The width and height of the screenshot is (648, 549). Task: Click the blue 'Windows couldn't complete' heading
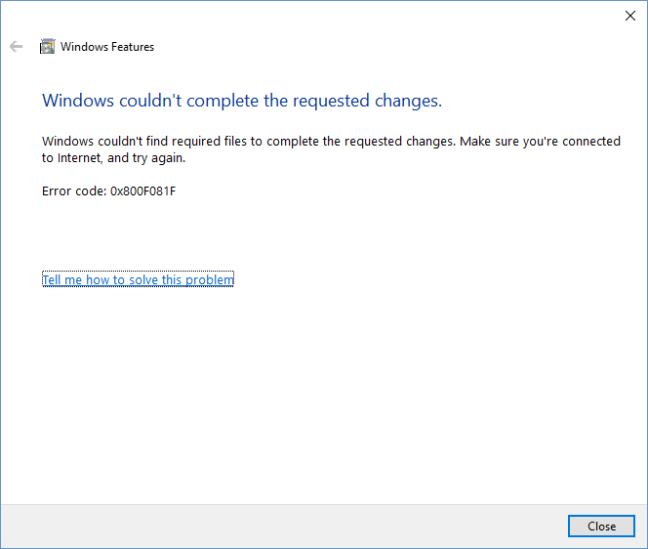(x=242, y=101)
